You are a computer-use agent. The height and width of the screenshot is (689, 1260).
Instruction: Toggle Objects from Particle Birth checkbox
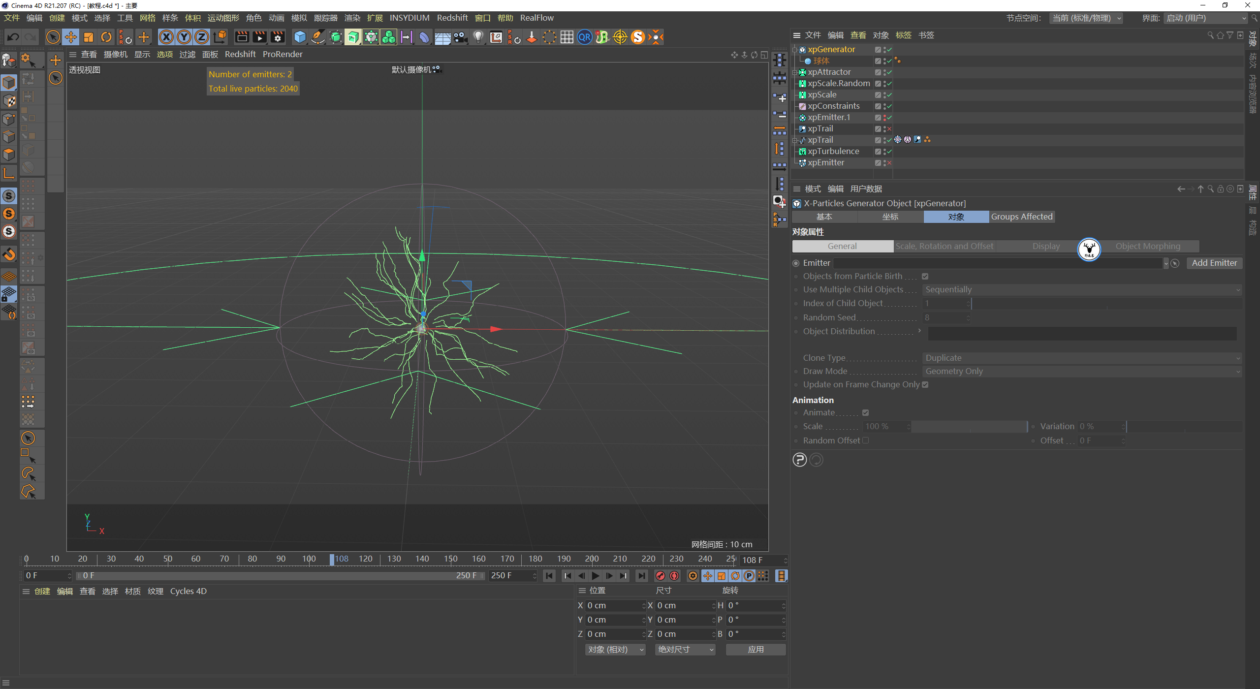coord(925,277)
